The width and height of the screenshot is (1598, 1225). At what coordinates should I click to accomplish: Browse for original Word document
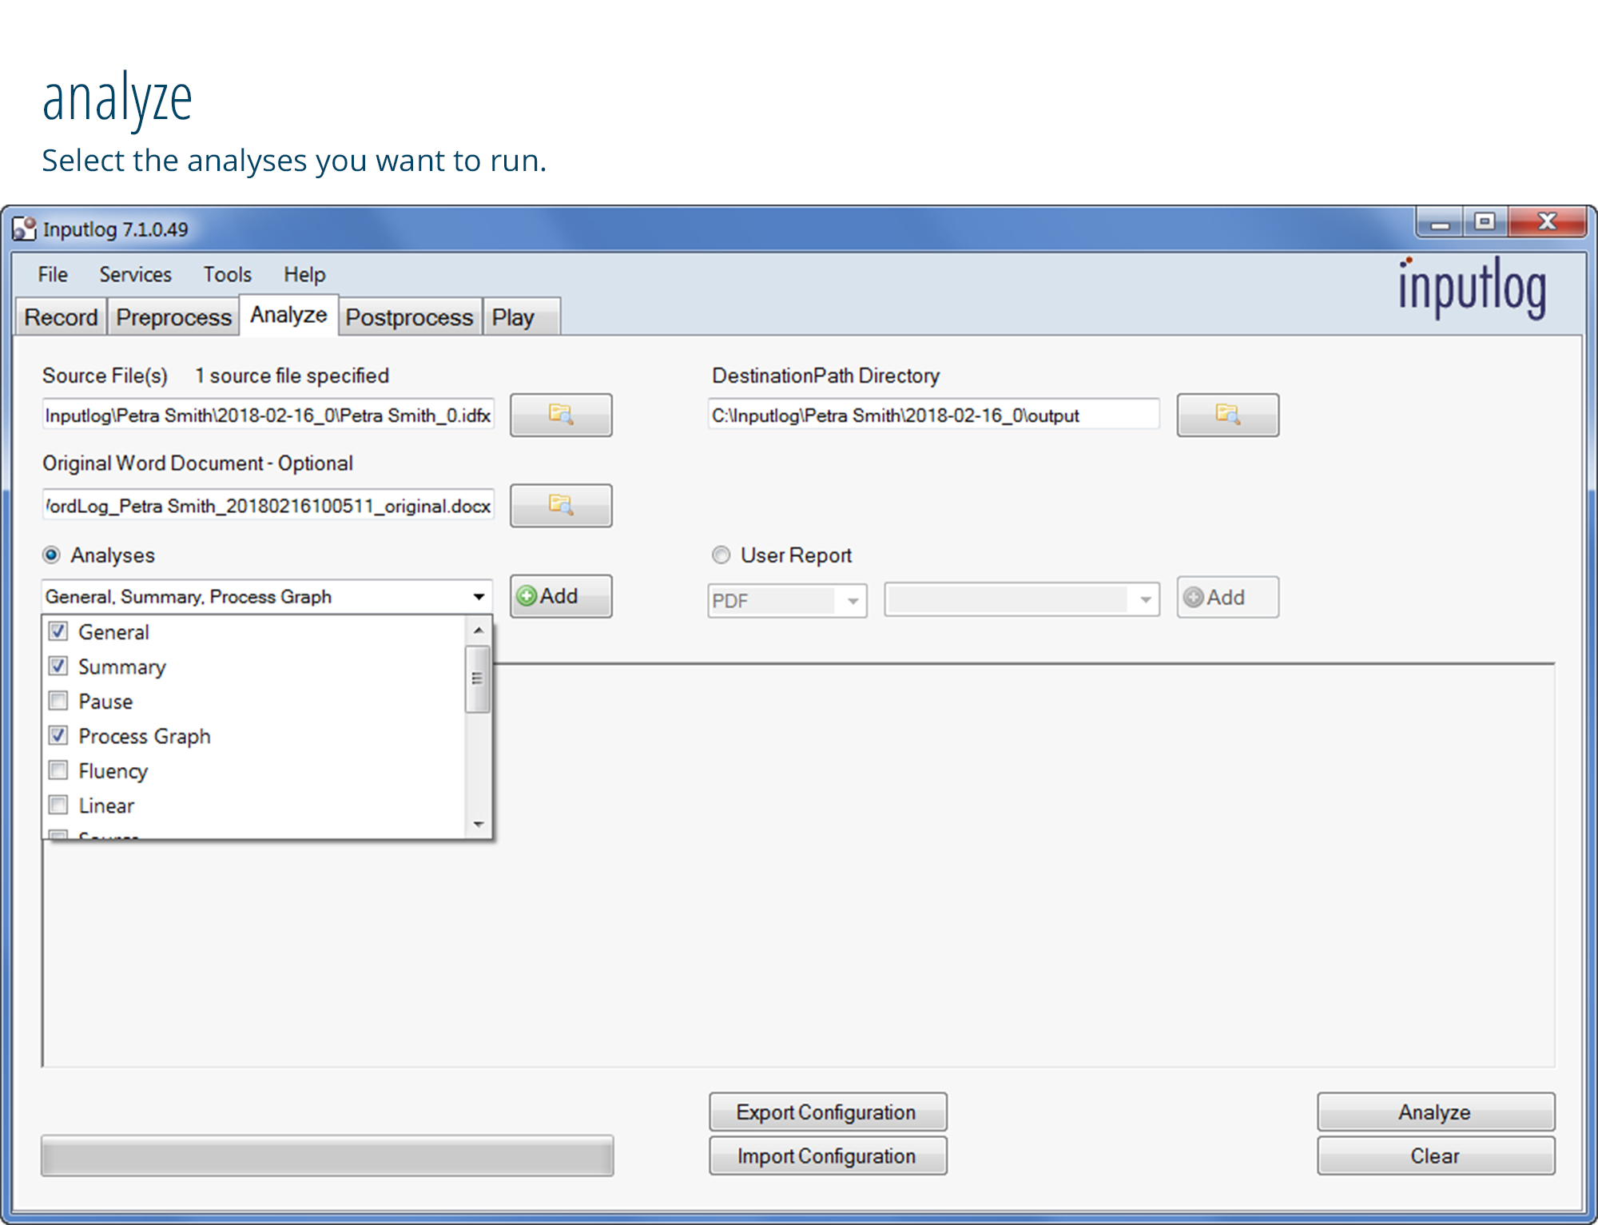pyautogui.click(x=561, y=505)
